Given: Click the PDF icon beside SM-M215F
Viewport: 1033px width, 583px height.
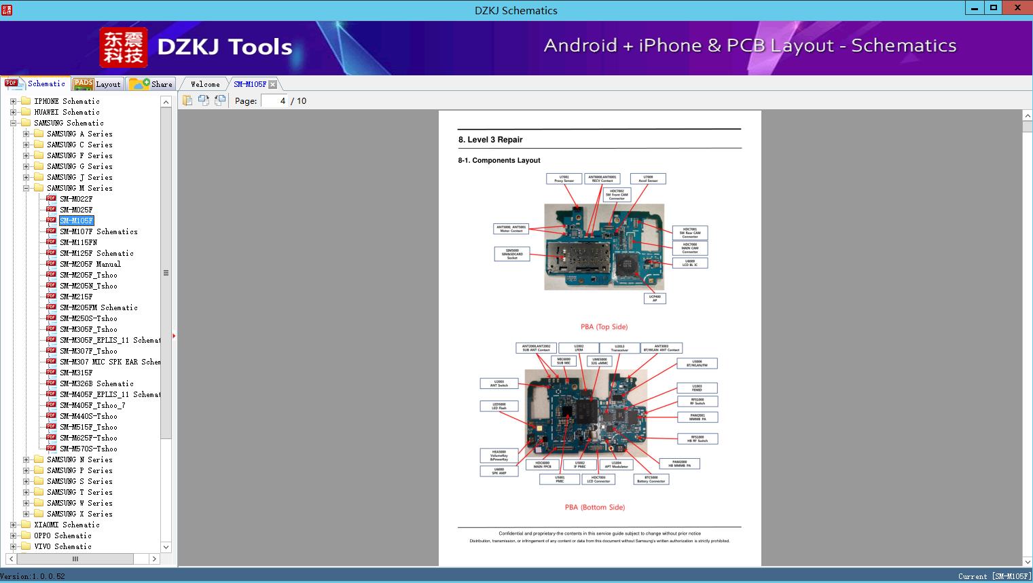Looking at the screenshot, I should pos(51,297).
